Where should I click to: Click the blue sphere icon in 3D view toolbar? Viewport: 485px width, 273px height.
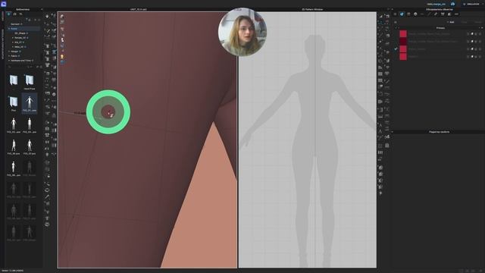click(62, 62)
